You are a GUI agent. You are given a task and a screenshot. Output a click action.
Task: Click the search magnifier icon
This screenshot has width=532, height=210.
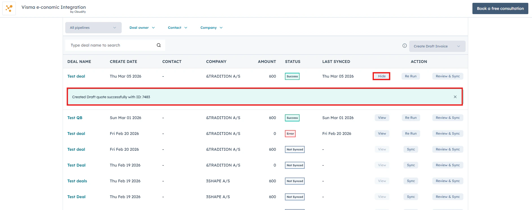coord(159,45)
